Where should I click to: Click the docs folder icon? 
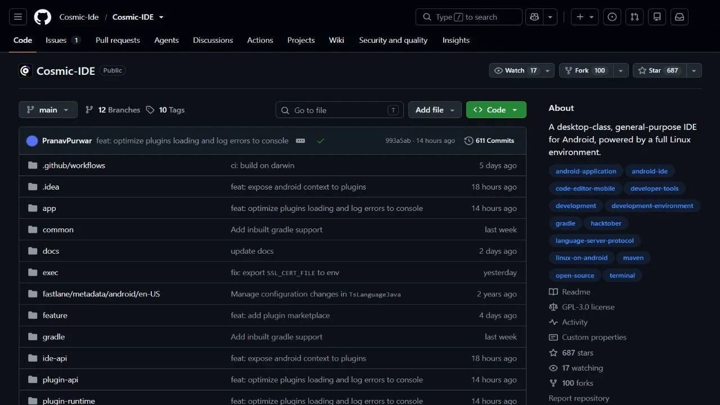[33, 251]
